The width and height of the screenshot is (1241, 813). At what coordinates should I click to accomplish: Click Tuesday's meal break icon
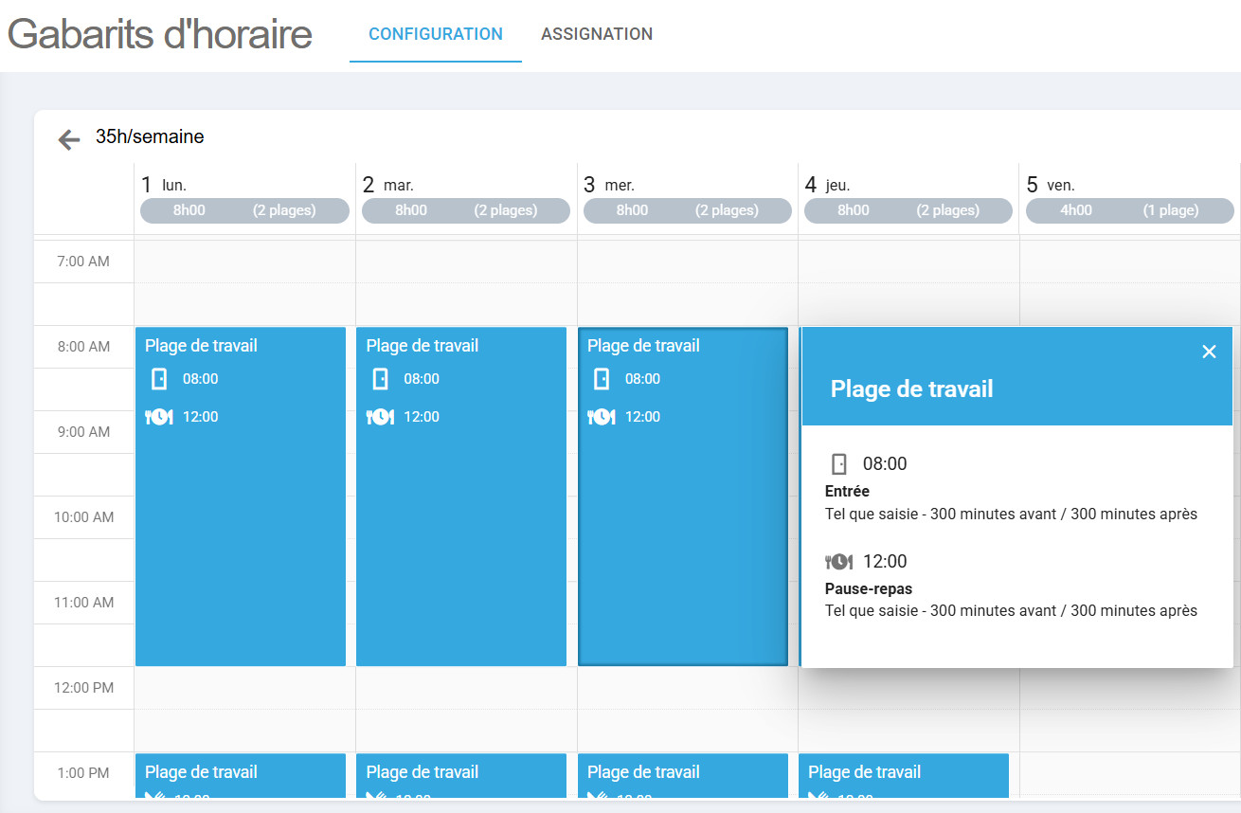[x=380, y=417]
